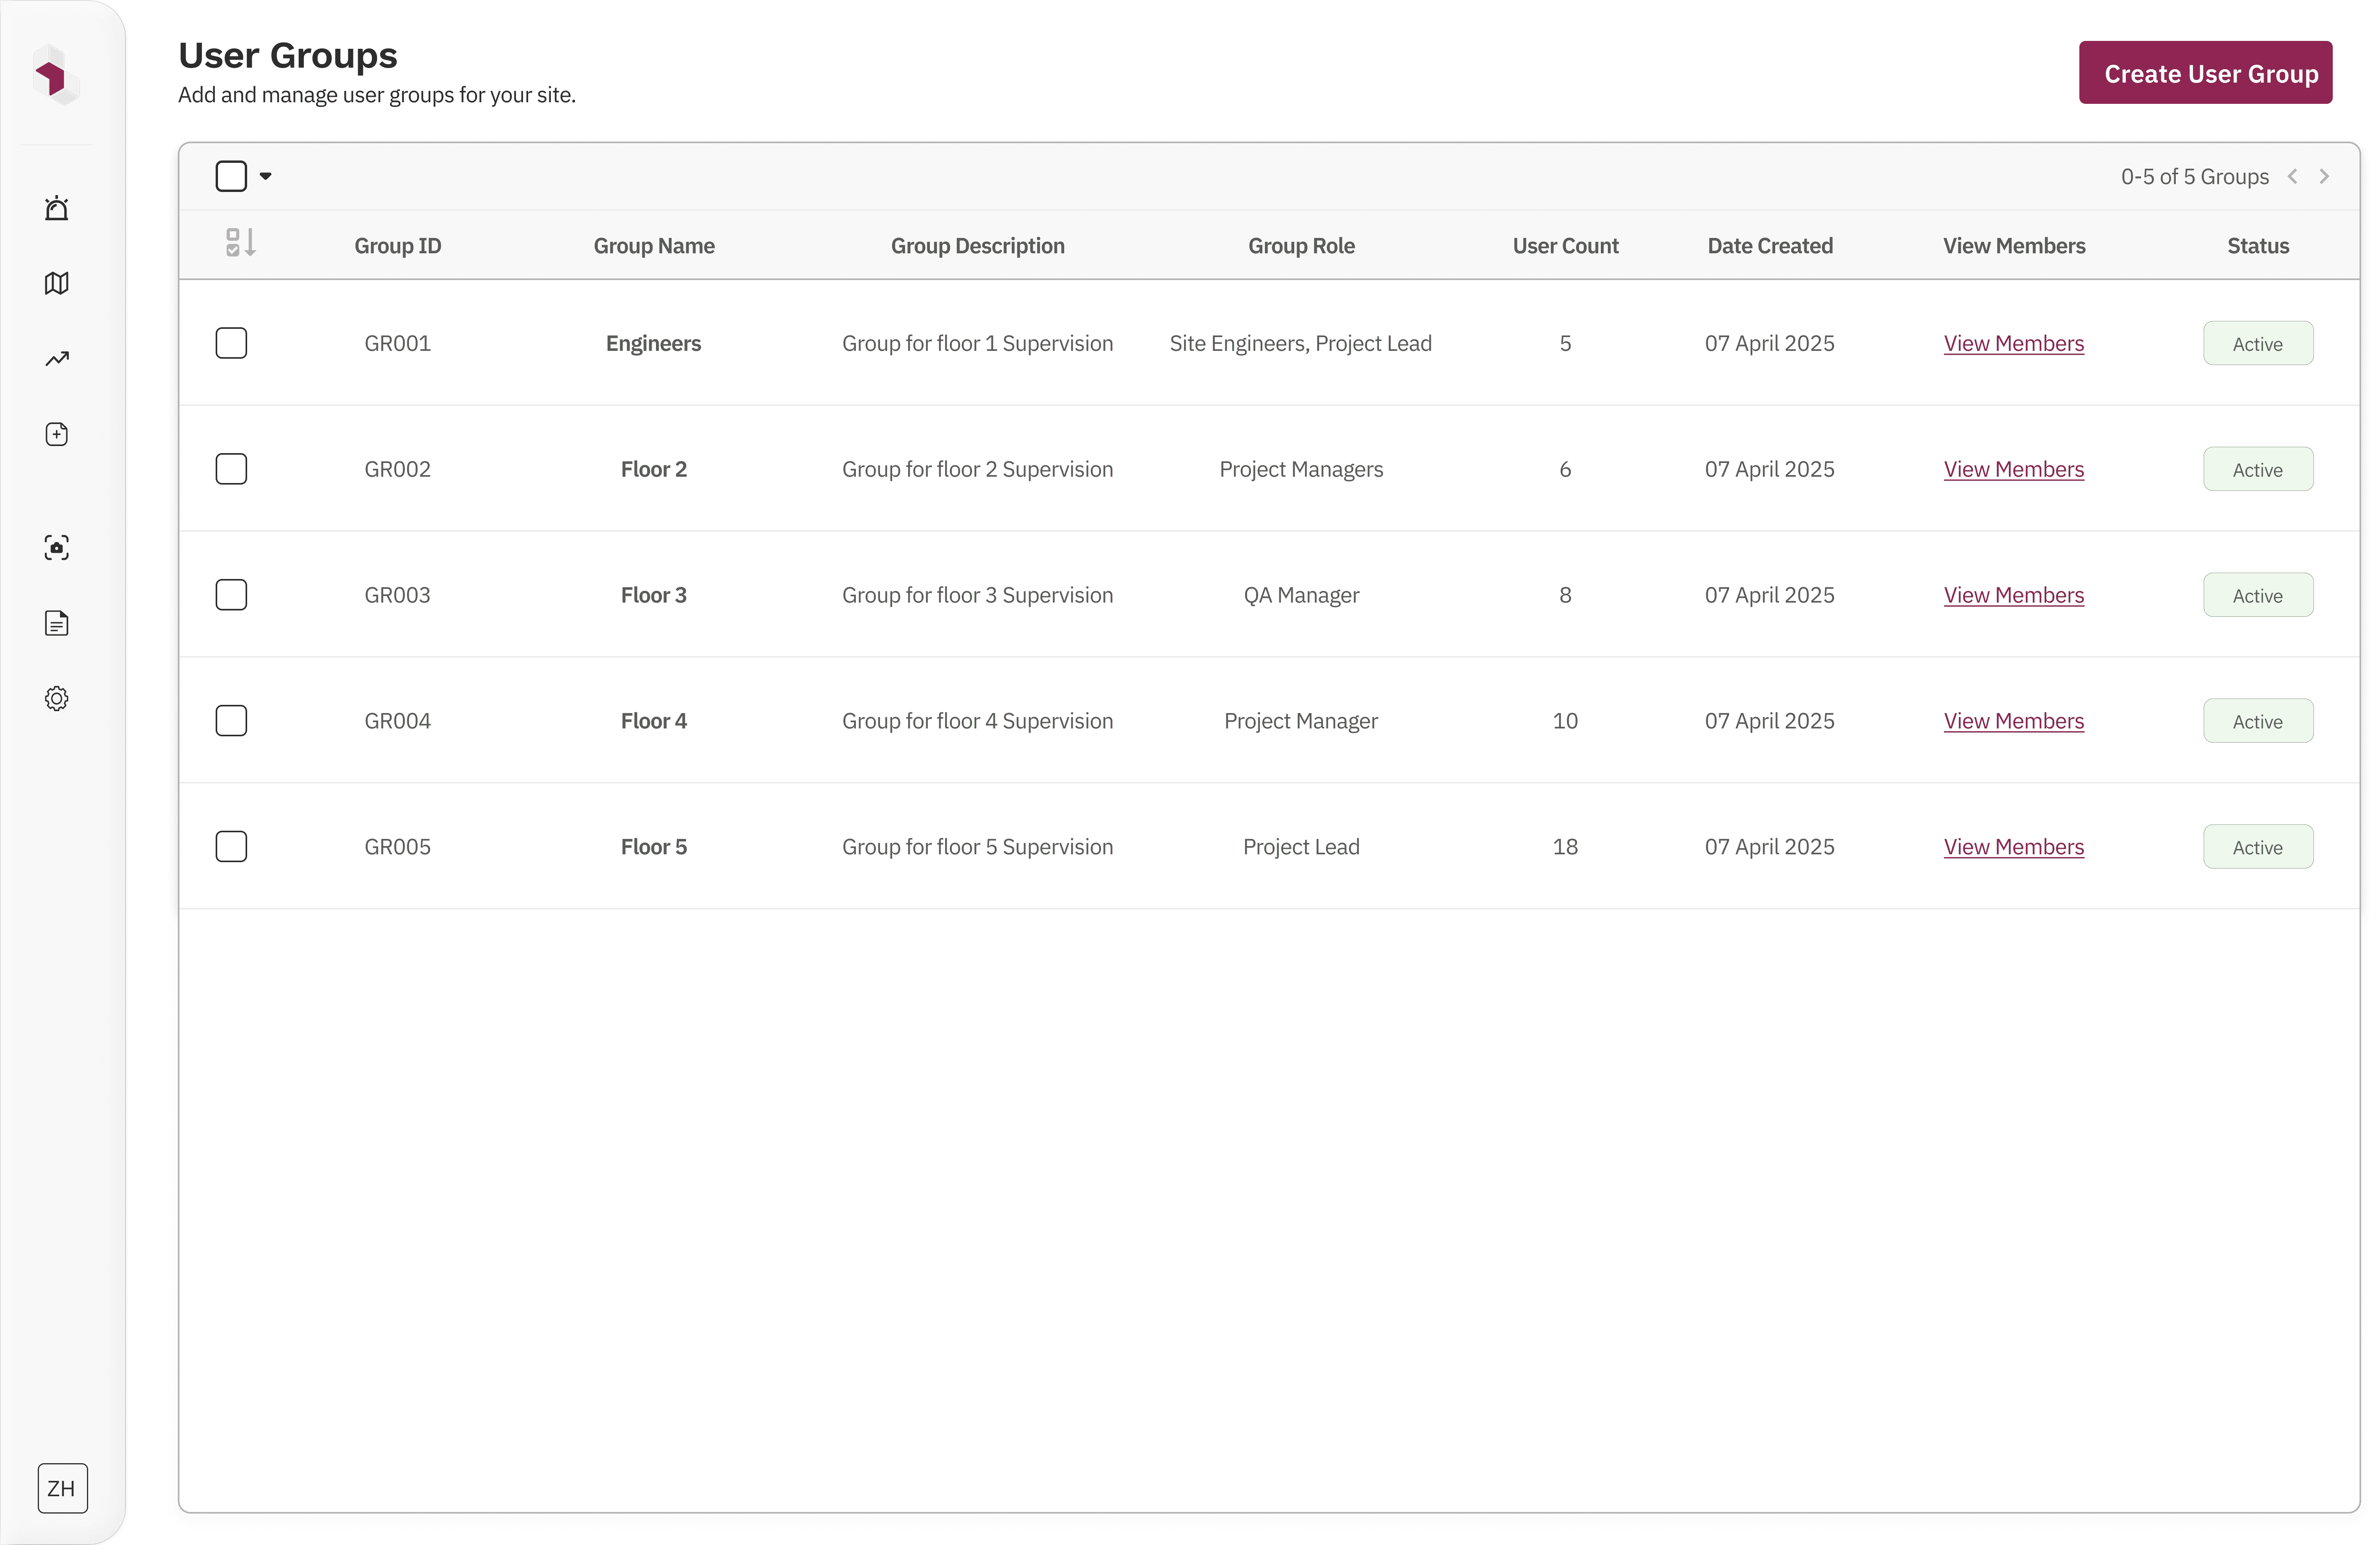The height and width of the screenshot is (1545, 2380).
Task: Open the camera capture sidebar icon
Action: pos(57,548)
